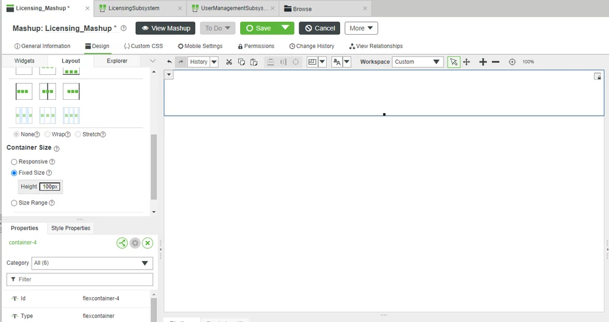
Task: Open the View Relationships tab
Action: tap(376, 46)
